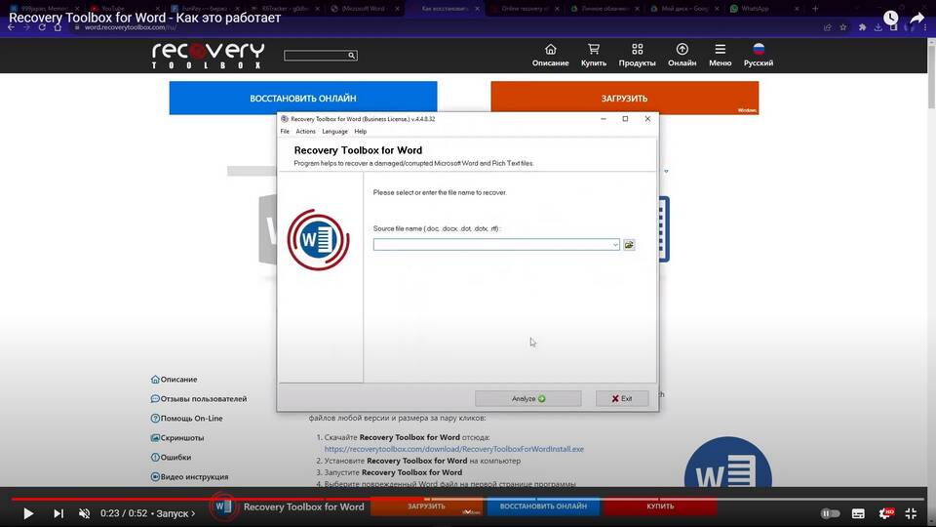Click the Share arrow icon
Viewport: 936px width, 527px height.
[916, 18]
